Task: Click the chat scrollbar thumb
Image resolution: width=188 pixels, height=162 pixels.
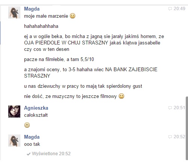Action: coord(187,128)
